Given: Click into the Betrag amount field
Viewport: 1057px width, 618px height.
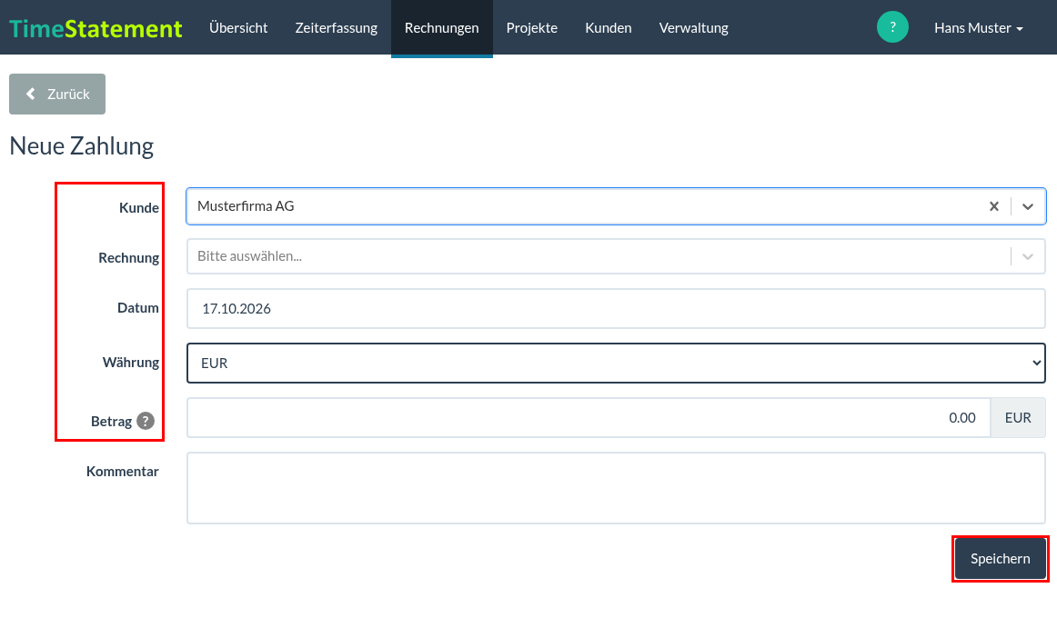Looking at the screenshot, I should (589, 417).
